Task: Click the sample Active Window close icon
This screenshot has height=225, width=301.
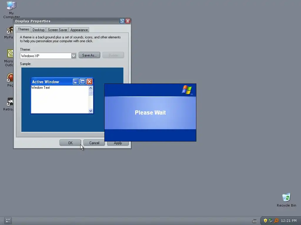Action: coord(89,82)
